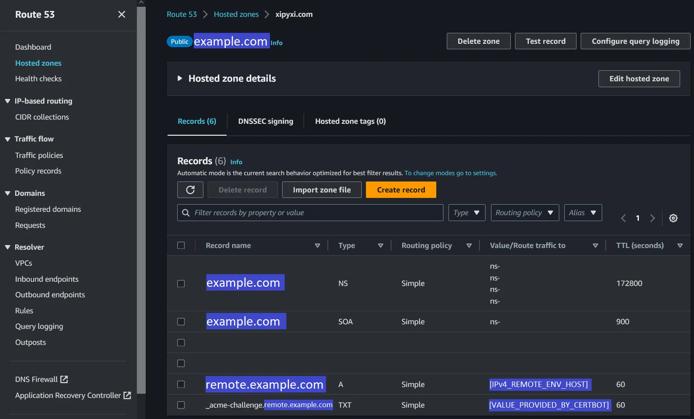Screen dimensions: 694x419
Task: Check the first blank row checkbox below SOA
Action: [x=181, y=343]
